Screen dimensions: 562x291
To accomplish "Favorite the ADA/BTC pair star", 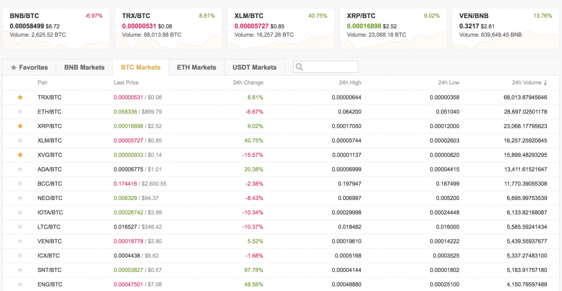I will 20,169.
